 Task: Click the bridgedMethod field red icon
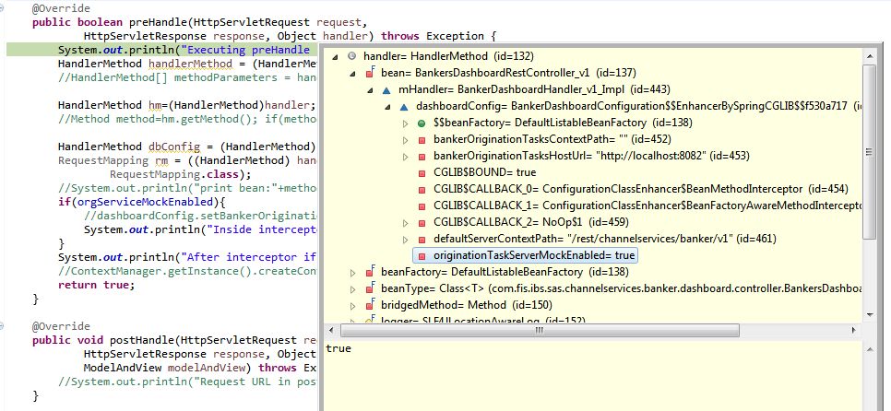pyautogui.click(x=369, y=305)
